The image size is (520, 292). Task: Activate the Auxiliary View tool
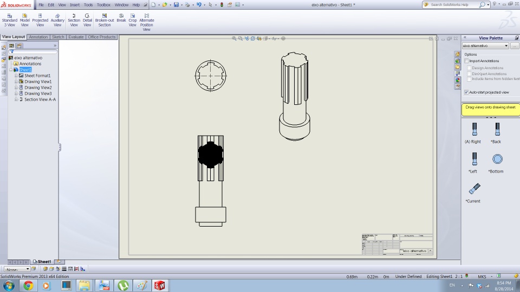tap(57, 20)
